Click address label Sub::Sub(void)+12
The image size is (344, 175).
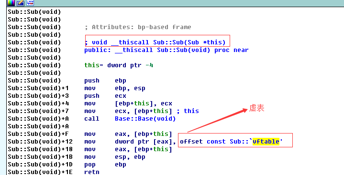point(40,142)
